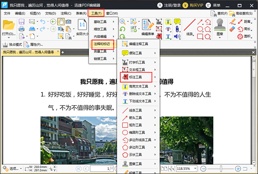Choose 内容编辑 in the Tools menu

[x=104, y=37]
